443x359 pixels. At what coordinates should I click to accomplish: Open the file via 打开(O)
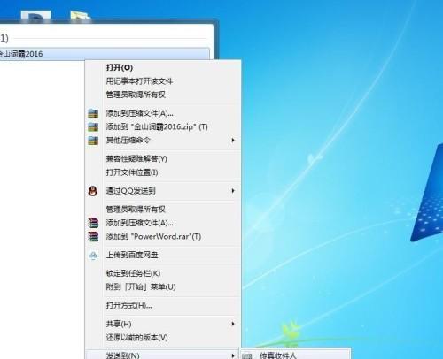click(120, 67)
